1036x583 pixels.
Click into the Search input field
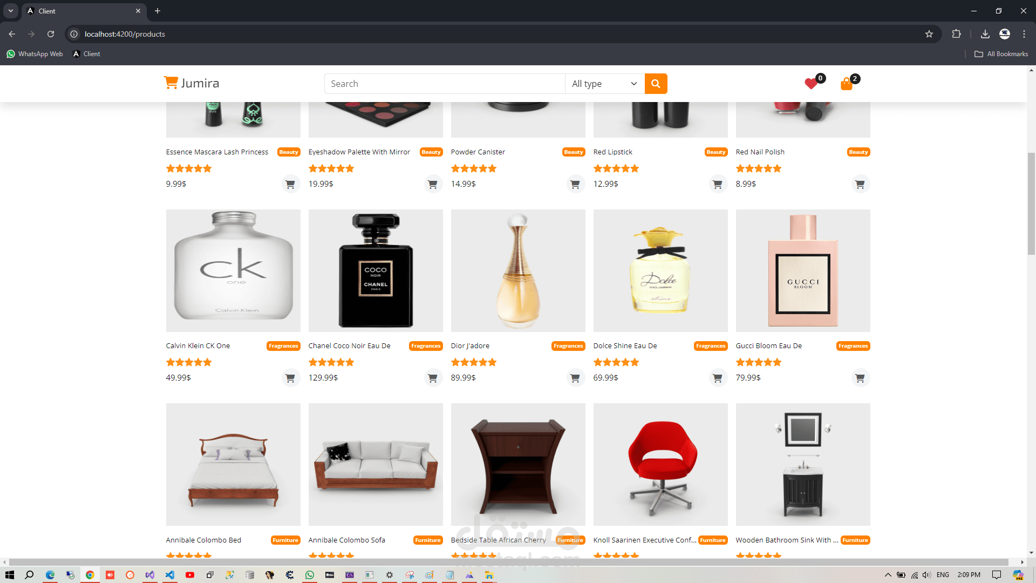(x=445, y=84)
